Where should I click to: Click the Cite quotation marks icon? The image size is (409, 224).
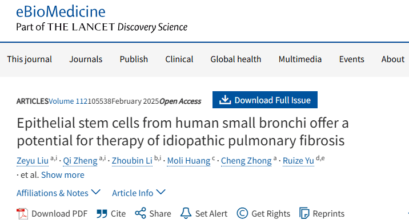click(x=102, y=214)
